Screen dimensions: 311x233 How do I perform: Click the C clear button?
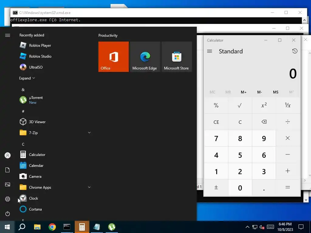tap(240, 122)
